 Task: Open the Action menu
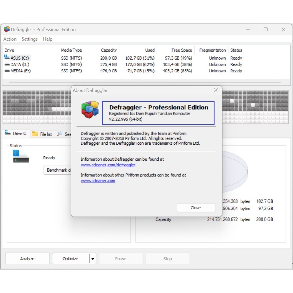click(x=10, y=39)
